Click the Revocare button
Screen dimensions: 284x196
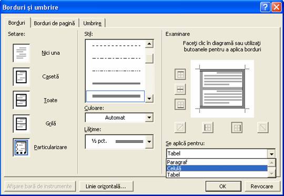click(x=262, y=186)
